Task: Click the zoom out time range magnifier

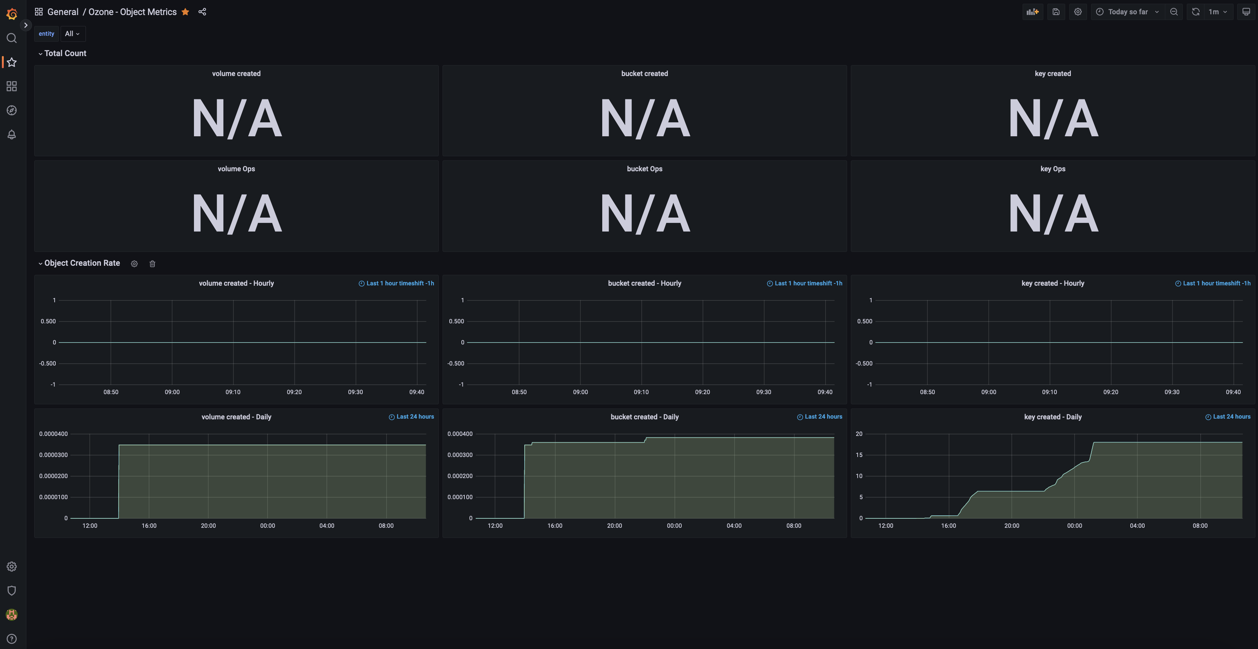Action: pos(1174,11)
